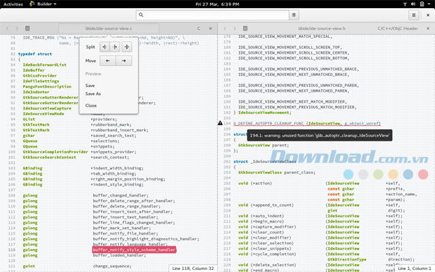Screen dimensions: 435x272
Task: Move the document right with the arrow button
Action: (124, 61)
